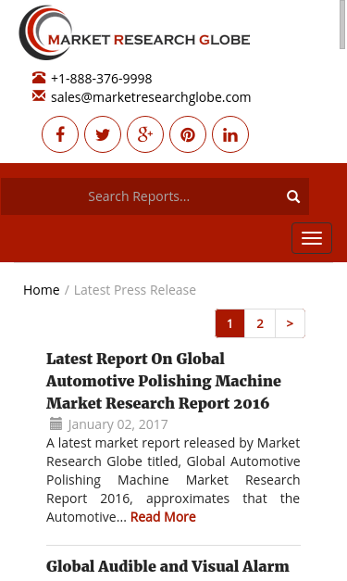Click the search magnifier icon
This screenshot has height=581, width=347.
pyautogui.click(x=293, y=196)
